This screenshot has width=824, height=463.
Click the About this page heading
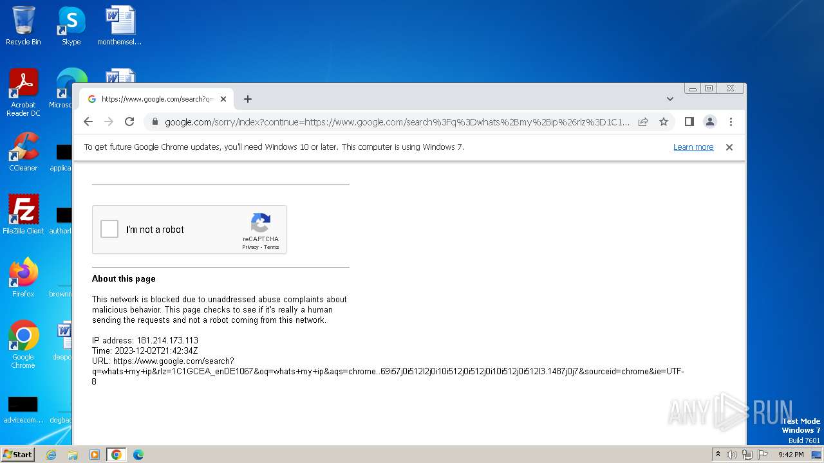tap(124, 278)
